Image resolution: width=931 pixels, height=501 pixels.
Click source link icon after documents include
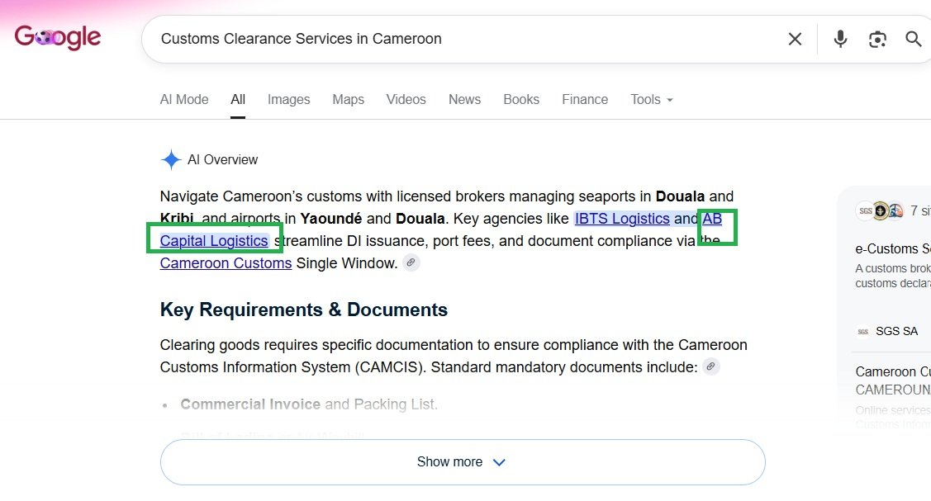pos(710,367)
